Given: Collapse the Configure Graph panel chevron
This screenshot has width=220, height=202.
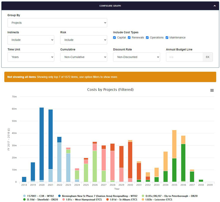Looking at the screenshot, I should [x=214, y=6].
